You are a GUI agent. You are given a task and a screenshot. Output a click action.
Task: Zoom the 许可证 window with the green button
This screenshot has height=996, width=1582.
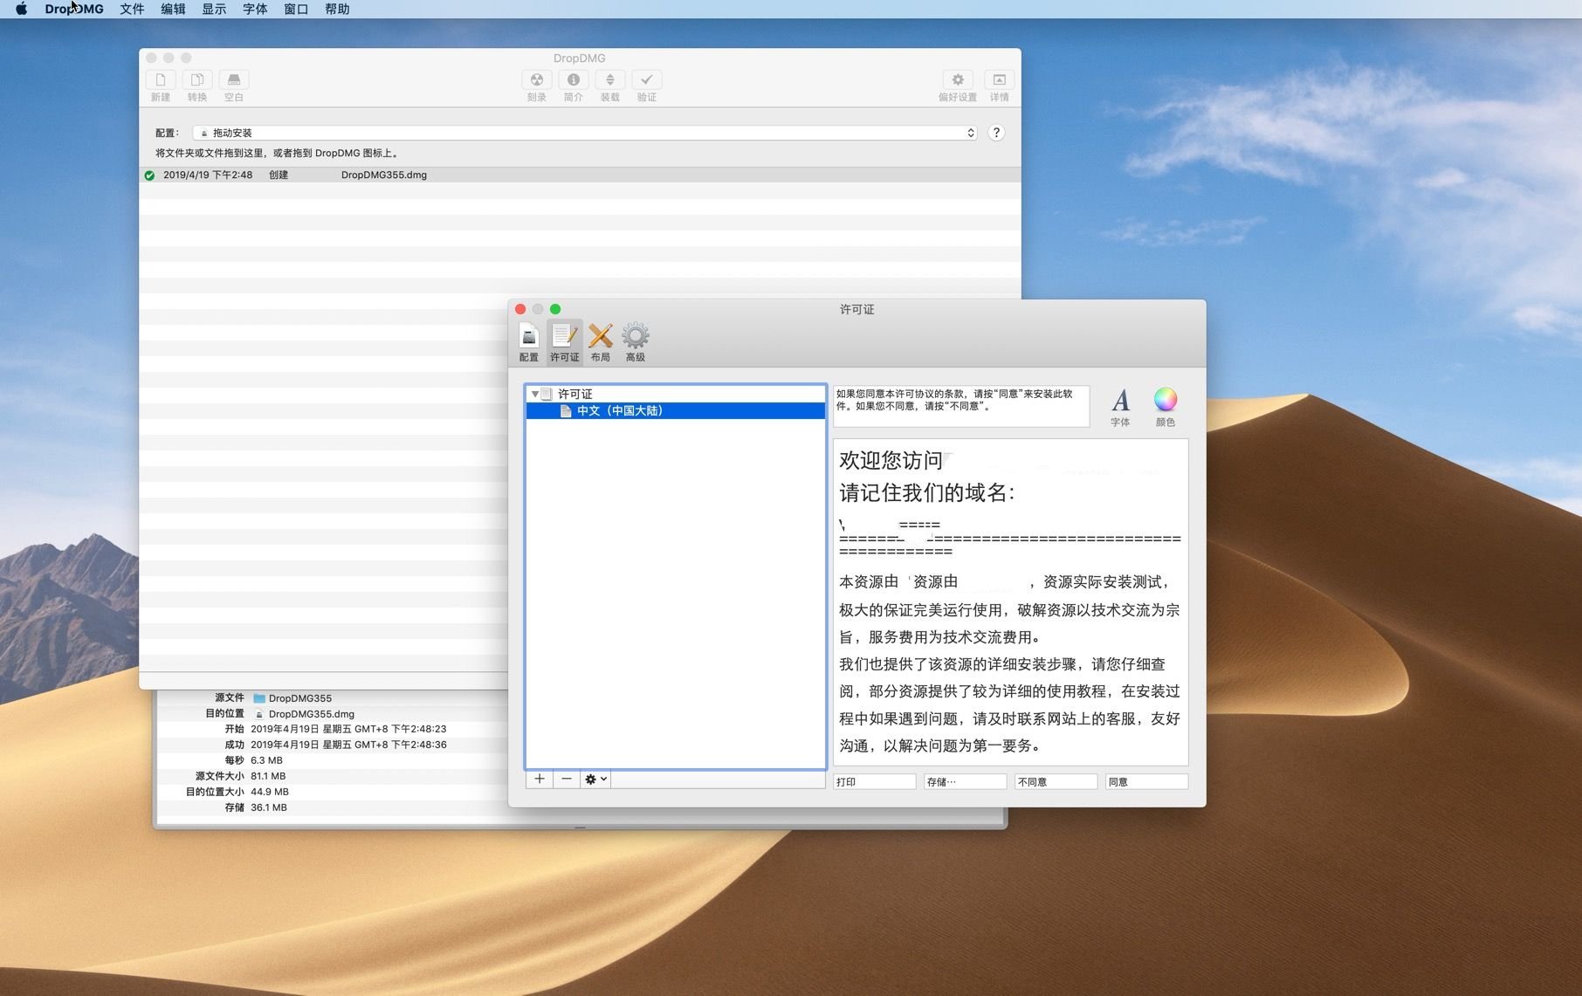click(555, 309)
